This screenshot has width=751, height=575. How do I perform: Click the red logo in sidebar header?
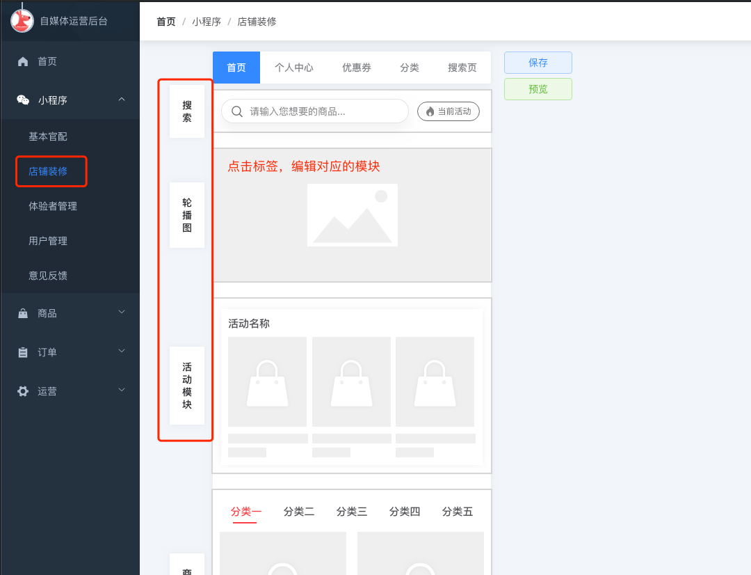(22, 20)
